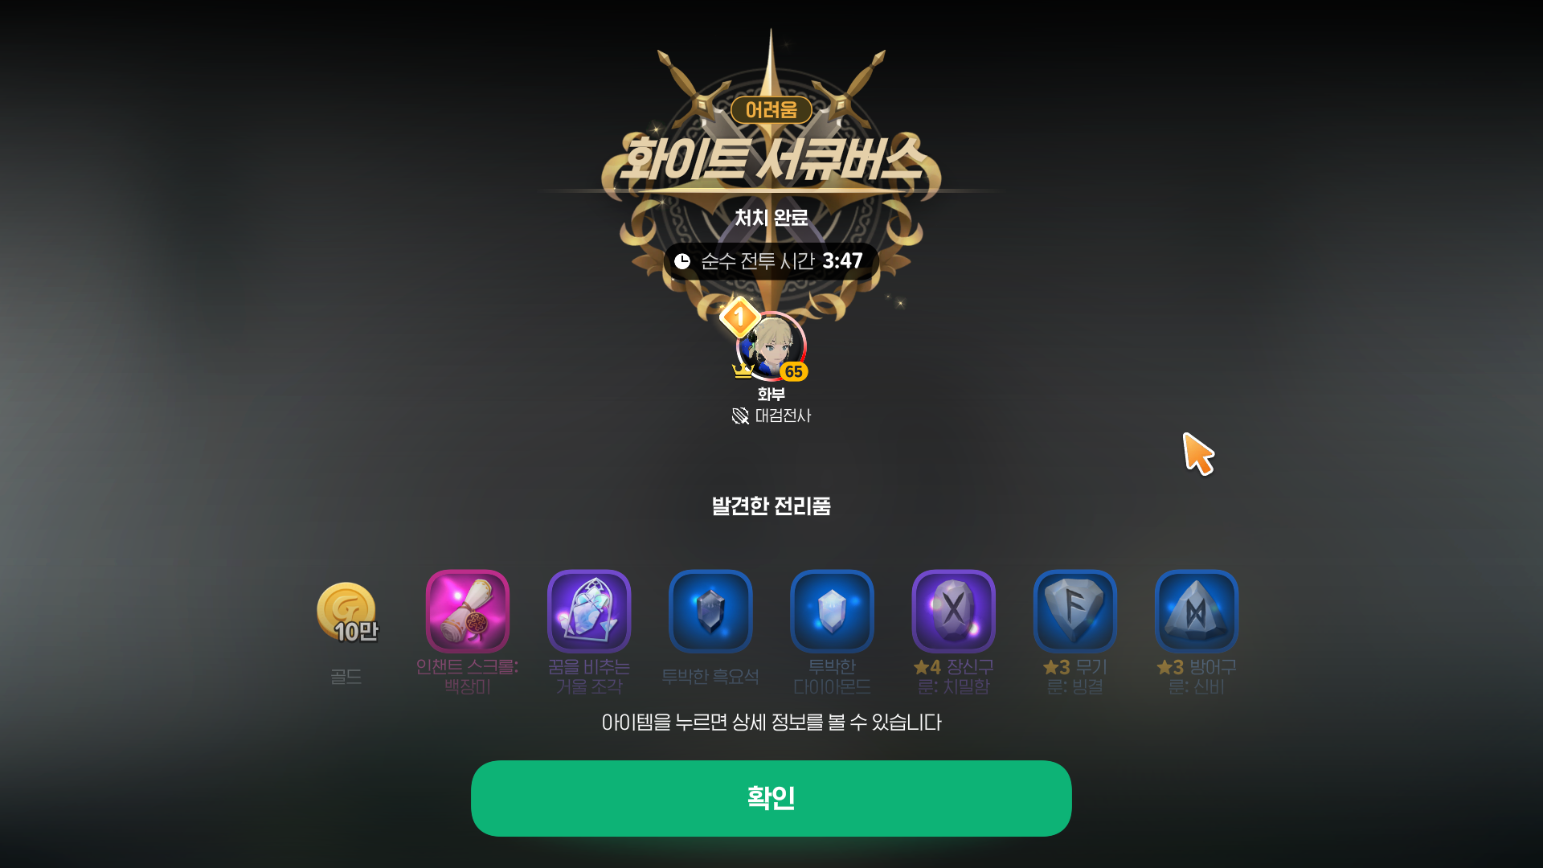Screen dimensions: 1543x868
Task: Click the player avatar portrait
Action: point(771,346)
